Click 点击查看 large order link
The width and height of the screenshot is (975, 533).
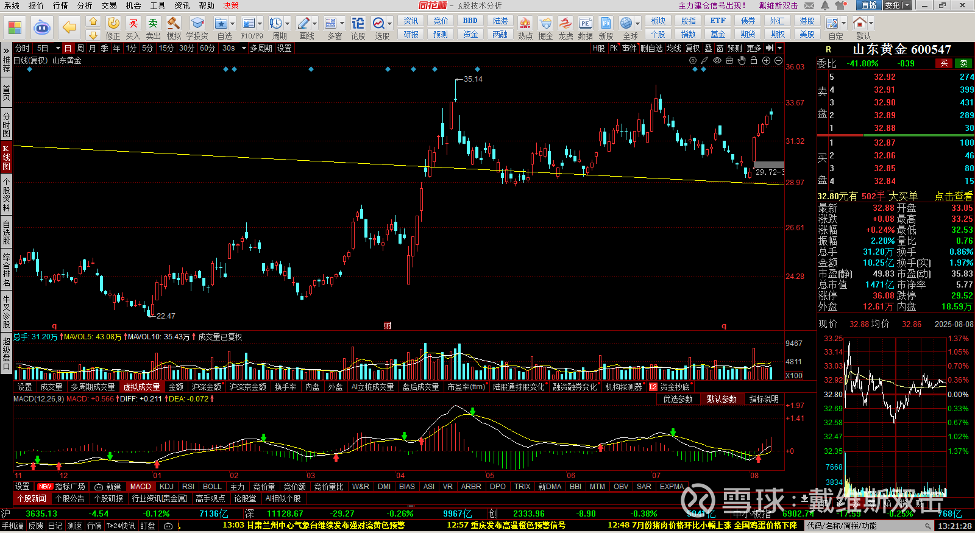click(x=954, y=196)
